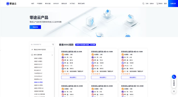Click the back-to-top arrow icon
Viewport: 178px width, 97px height.
[174, 91]
